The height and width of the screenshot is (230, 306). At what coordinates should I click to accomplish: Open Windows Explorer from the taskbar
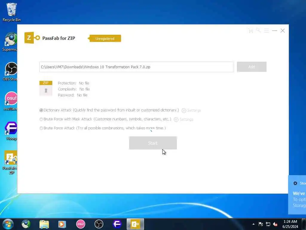[44, 224]
